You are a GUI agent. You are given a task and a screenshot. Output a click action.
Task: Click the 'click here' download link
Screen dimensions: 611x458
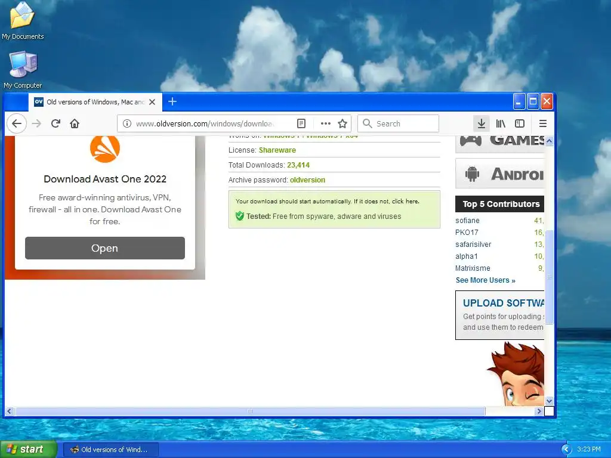tap(405, 202)
